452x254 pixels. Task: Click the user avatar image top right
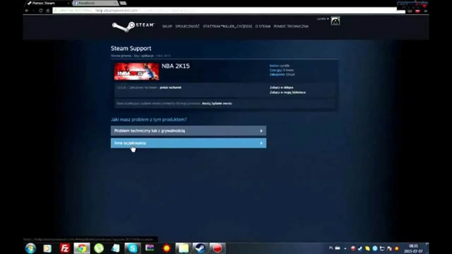pyautogui.click(x=334, y=21)
